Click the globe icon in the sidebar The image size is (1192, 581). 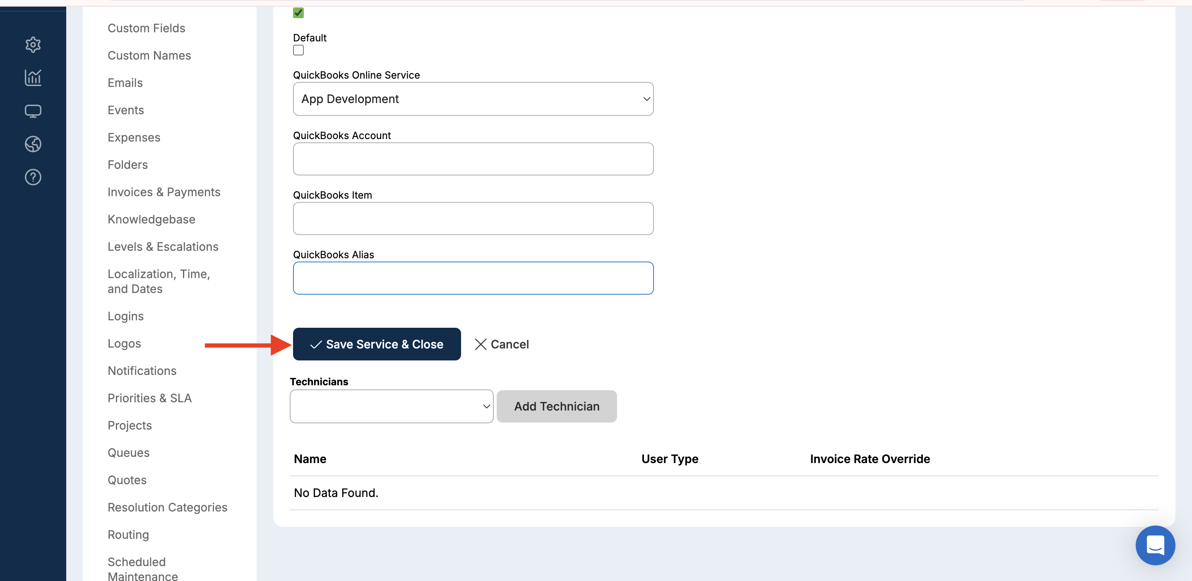tap(33, 144)
